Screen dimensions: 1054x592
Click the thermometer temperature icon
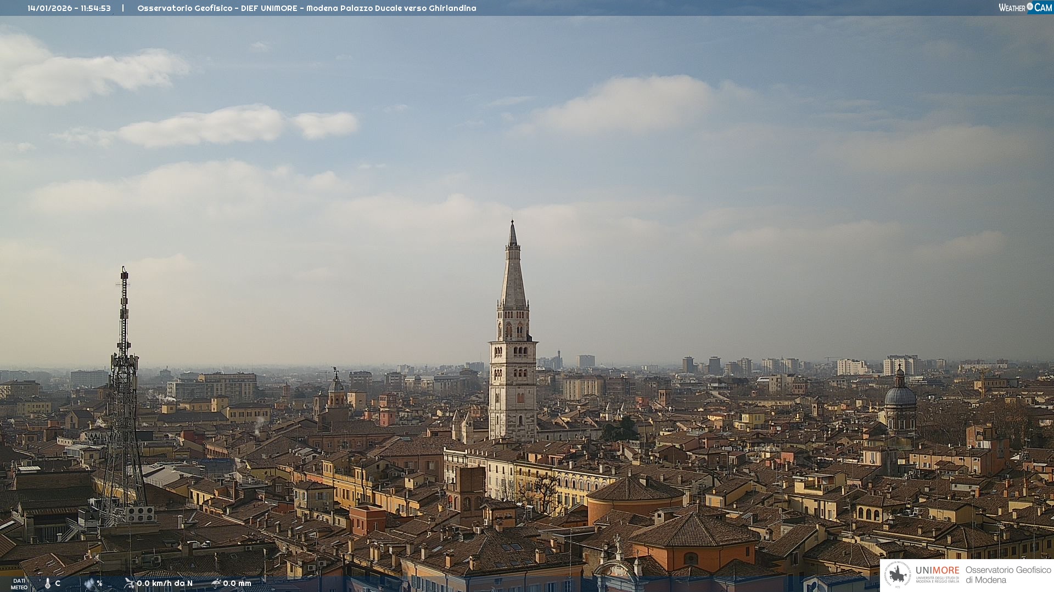[47, 583]
